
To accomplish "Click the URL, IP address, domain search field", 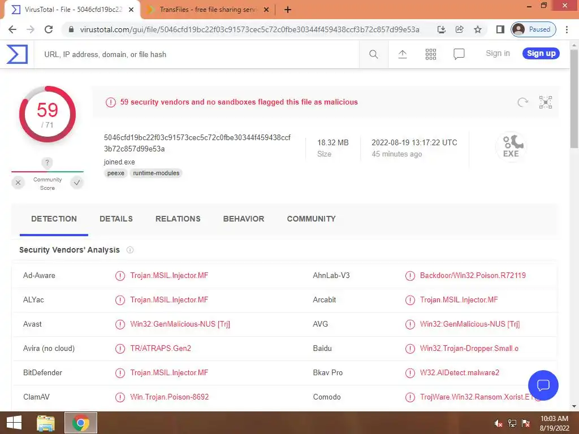I will point(196,54).
